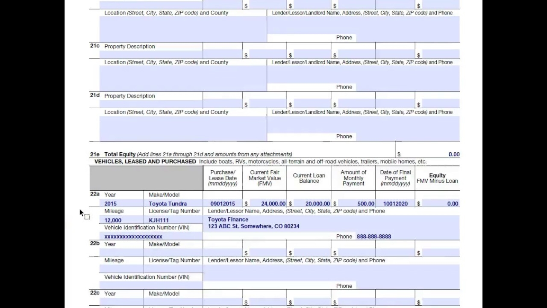Click the License/Tag Number field KJH111
Screen dimensions: 547x308
point(173,220)
